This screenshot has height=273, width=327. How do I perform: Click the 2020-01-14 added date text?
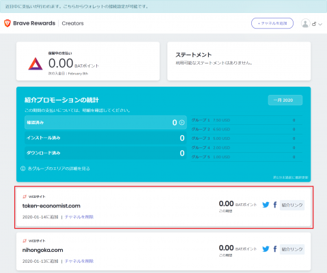click(x=40, y=217)
